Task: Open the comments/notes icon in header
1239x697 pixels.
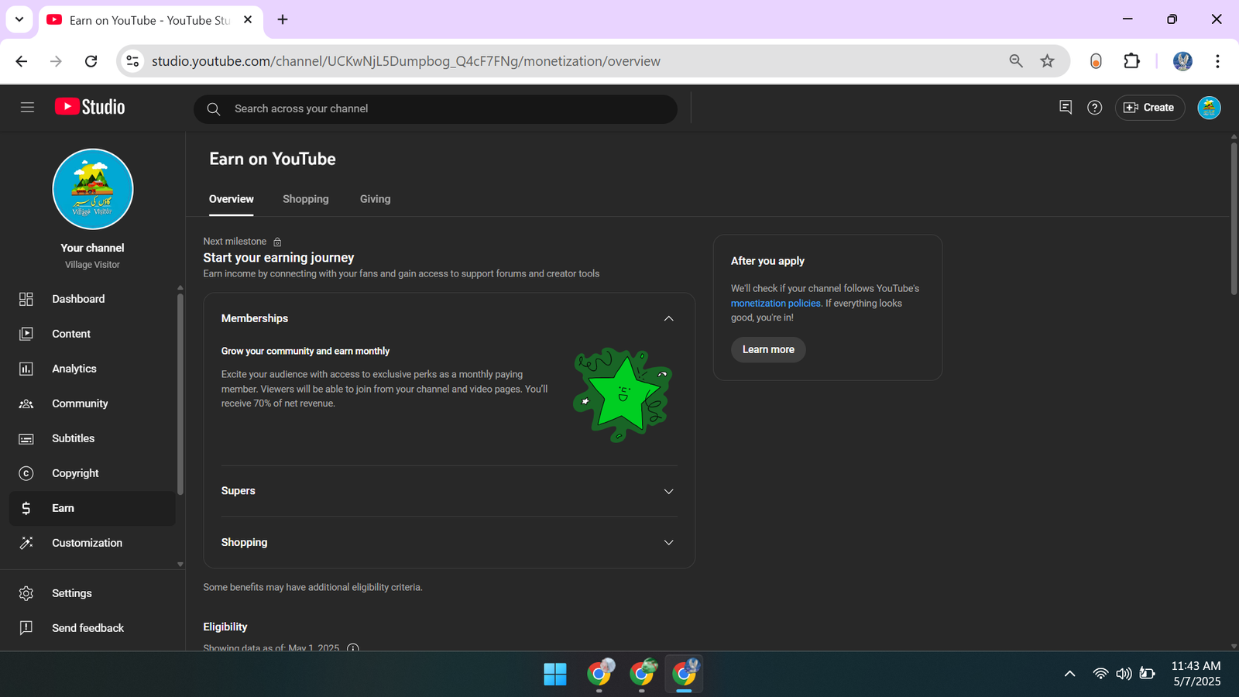Action: (x=1066, y=108)
